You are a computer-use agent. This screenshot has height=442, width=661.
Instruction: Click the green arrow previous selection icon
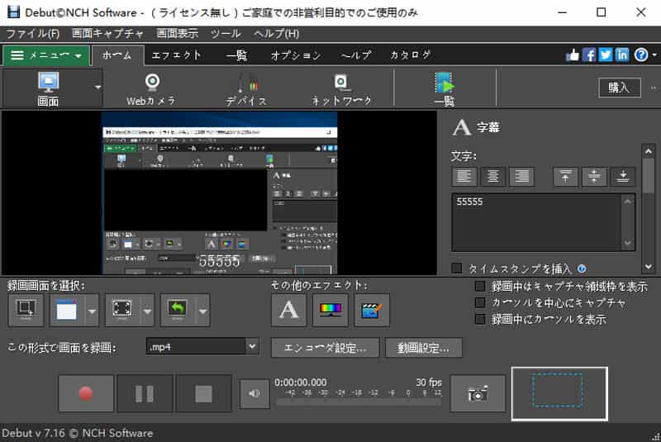[178, 311]
